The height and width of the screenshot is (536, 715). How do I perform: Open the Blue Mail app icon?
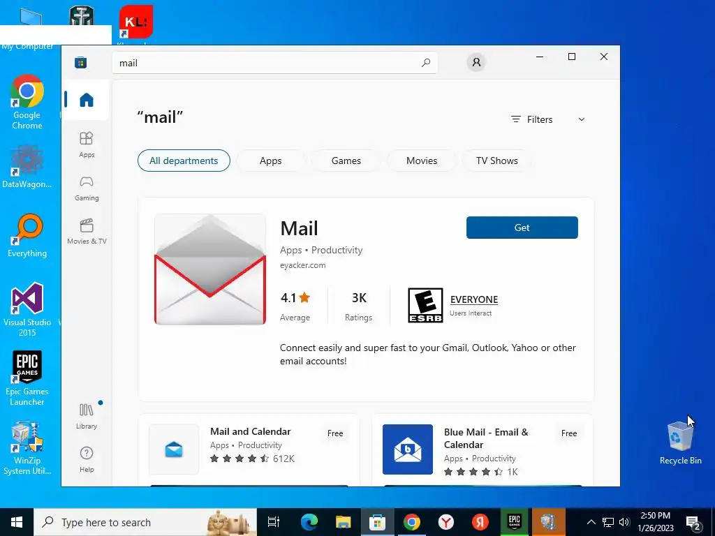point(408,449)
